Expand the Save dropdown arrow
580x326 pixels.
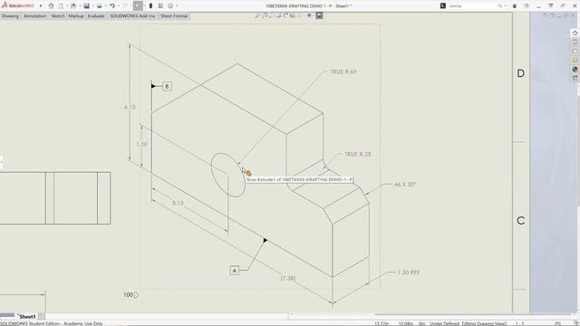coord(92,6)
